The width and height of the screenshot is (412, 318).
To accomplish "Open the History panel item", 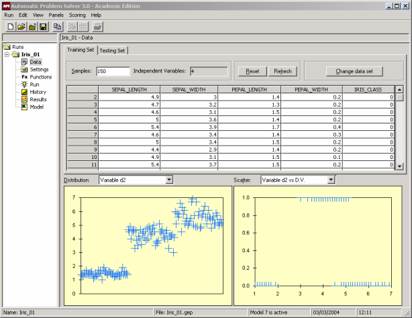I will (38, 92).
